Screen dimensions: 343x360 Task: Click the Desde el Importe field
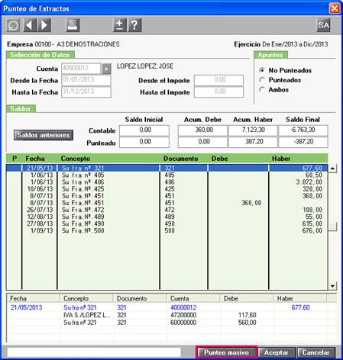pyautogui.click(x=218, y=80)
